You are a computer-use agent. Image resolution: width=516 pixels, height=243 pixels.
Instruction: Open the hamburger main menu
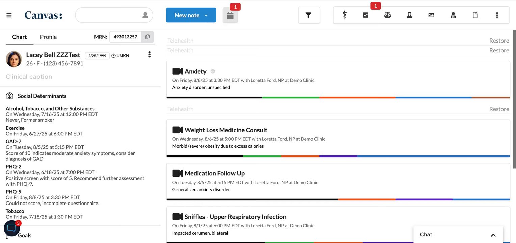[9, 15]
